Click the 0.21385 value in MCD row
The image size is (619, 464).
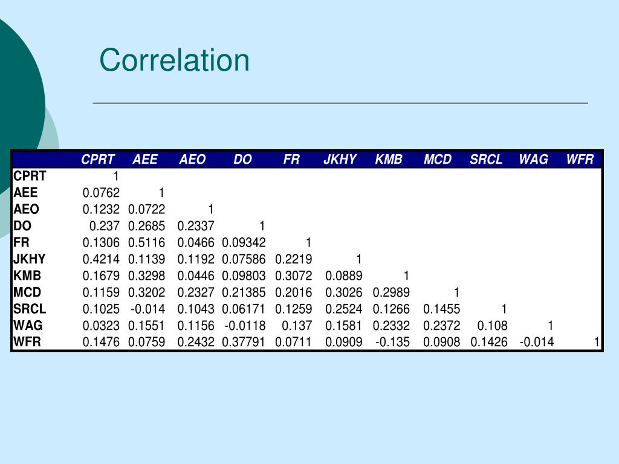tap(244, 292)
